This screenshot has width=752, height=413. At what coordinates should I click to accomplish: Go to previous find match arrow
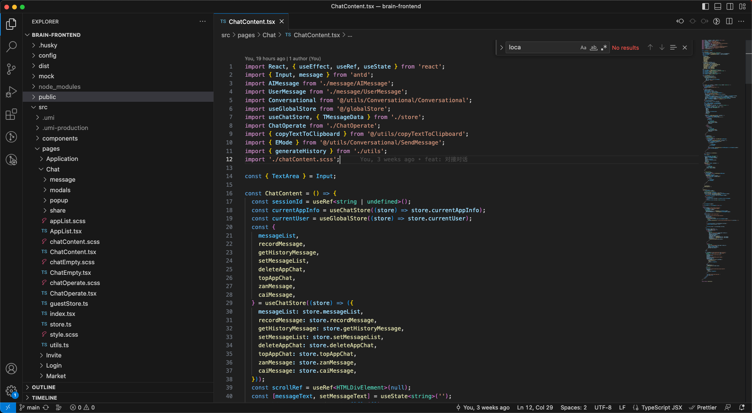650,47
